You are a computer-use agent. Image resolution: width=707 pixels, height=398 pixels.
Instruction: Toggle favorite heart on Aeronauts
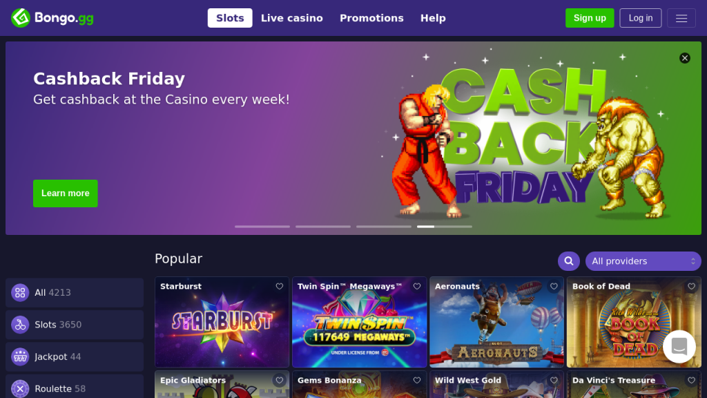[x=554, y=286]
